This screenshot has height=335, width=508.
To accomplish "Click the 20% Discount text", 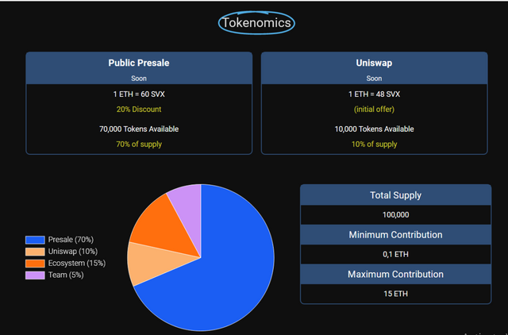I will [x=139, y=110].
